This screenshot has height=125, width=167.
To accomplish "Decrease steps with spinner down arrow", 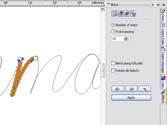I will pos(126,40).
